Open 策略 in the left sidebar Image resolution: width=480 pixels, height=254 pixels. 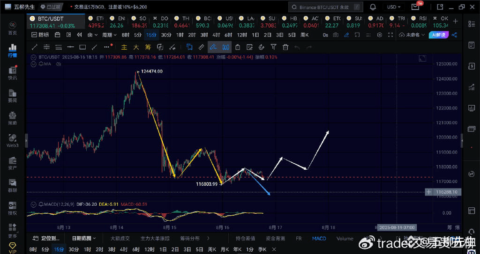[13, 118]
